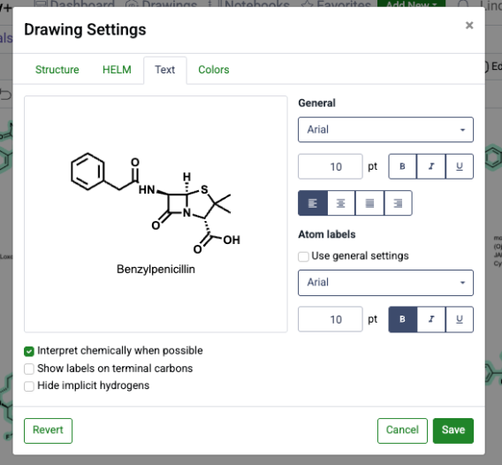The image size is (502, 465).
Task: Enable Use general settings checkbox
Action: click(x=303, y=256)
